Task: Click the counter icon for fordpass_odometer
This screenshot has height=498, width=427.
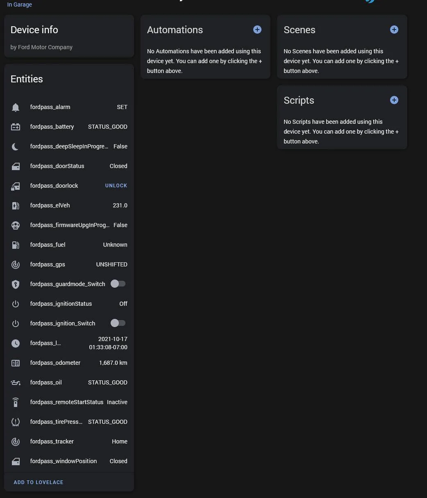Action: pyautogui.click(x=16, y=363)
